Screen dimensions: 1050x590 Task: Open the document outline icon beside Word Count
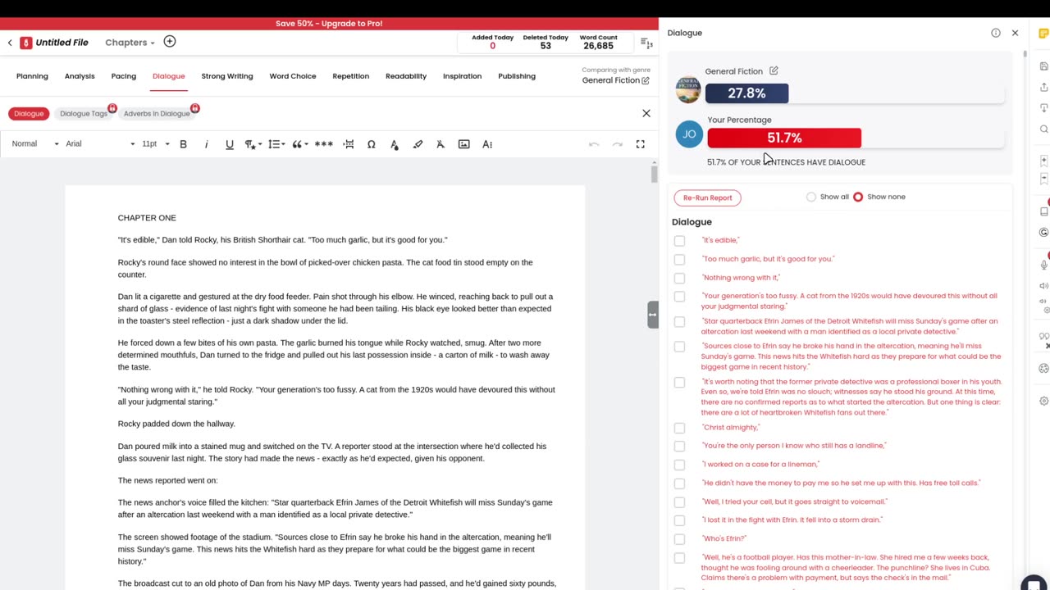pos(646,43)
